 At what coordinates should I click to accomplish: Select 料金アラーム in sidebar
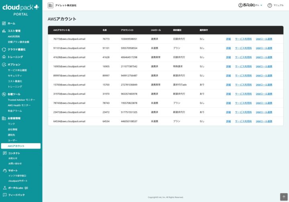(x=15, y=111)
